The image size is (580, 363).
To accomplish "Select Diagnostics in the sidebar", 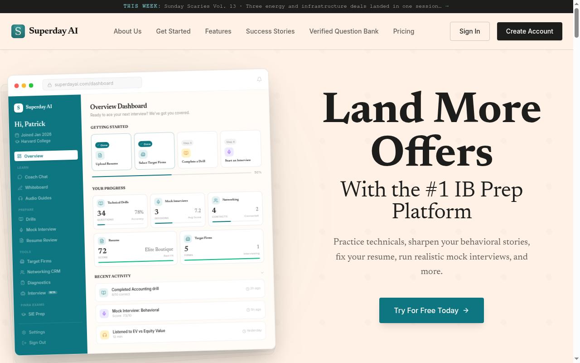I will coord(36,283).
